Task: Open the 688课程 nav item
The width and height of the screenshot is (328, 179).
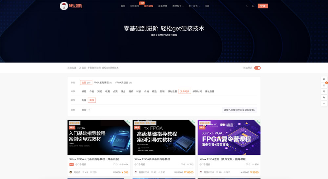Action: (134, 6)
